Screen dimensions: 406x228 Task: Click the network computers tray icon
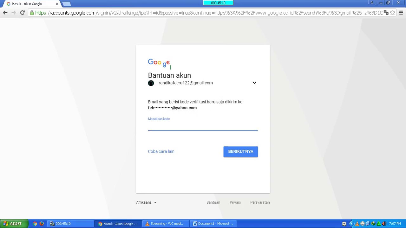(368, 224)
